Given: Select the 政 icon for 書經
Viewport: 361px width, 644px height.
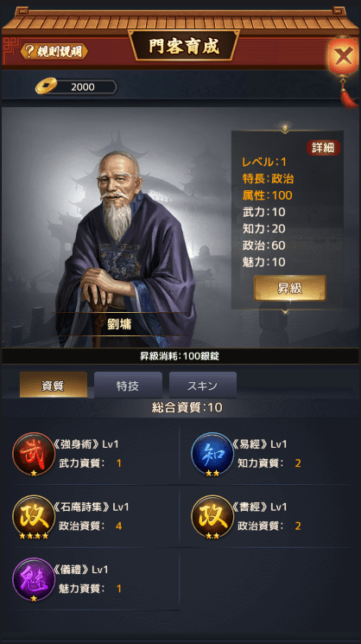Looking at the screenshot, I should coord(212,516).
